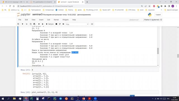Image resolution: width=179 pixels, height=101 pixels.
Task: Open the browser side panel icon
Action: coord(169,6)
